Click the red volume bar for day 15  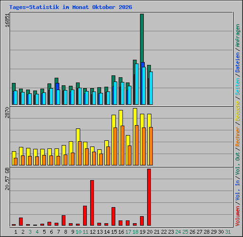[113, 216]
